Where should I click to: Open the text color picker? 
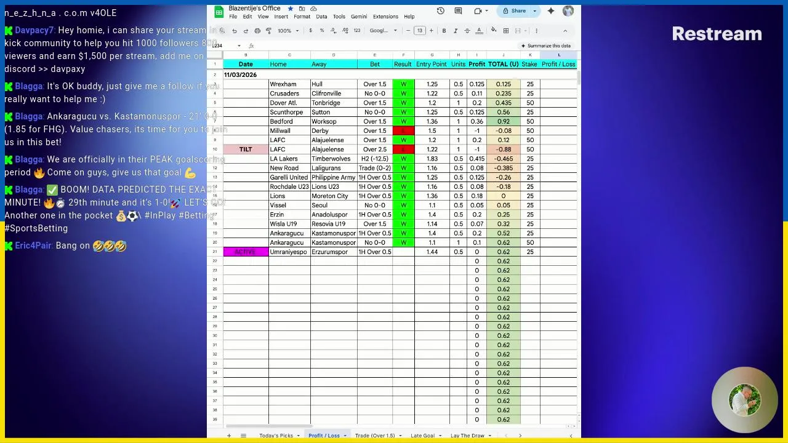point(478,31)
